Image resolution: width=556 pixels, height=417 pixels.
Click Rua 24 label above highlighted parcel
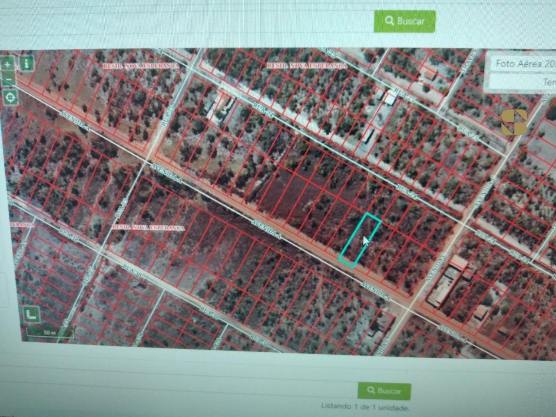[407, 192]
